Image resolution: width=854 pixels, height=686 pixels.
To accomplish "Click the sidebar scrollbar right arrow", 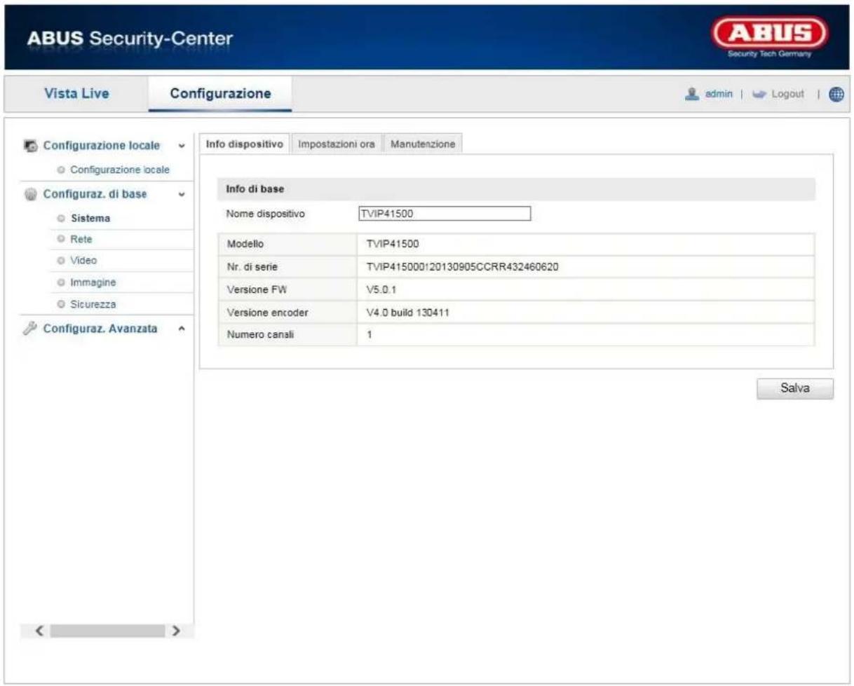I will pyautogui.click(x=177, y=631).
